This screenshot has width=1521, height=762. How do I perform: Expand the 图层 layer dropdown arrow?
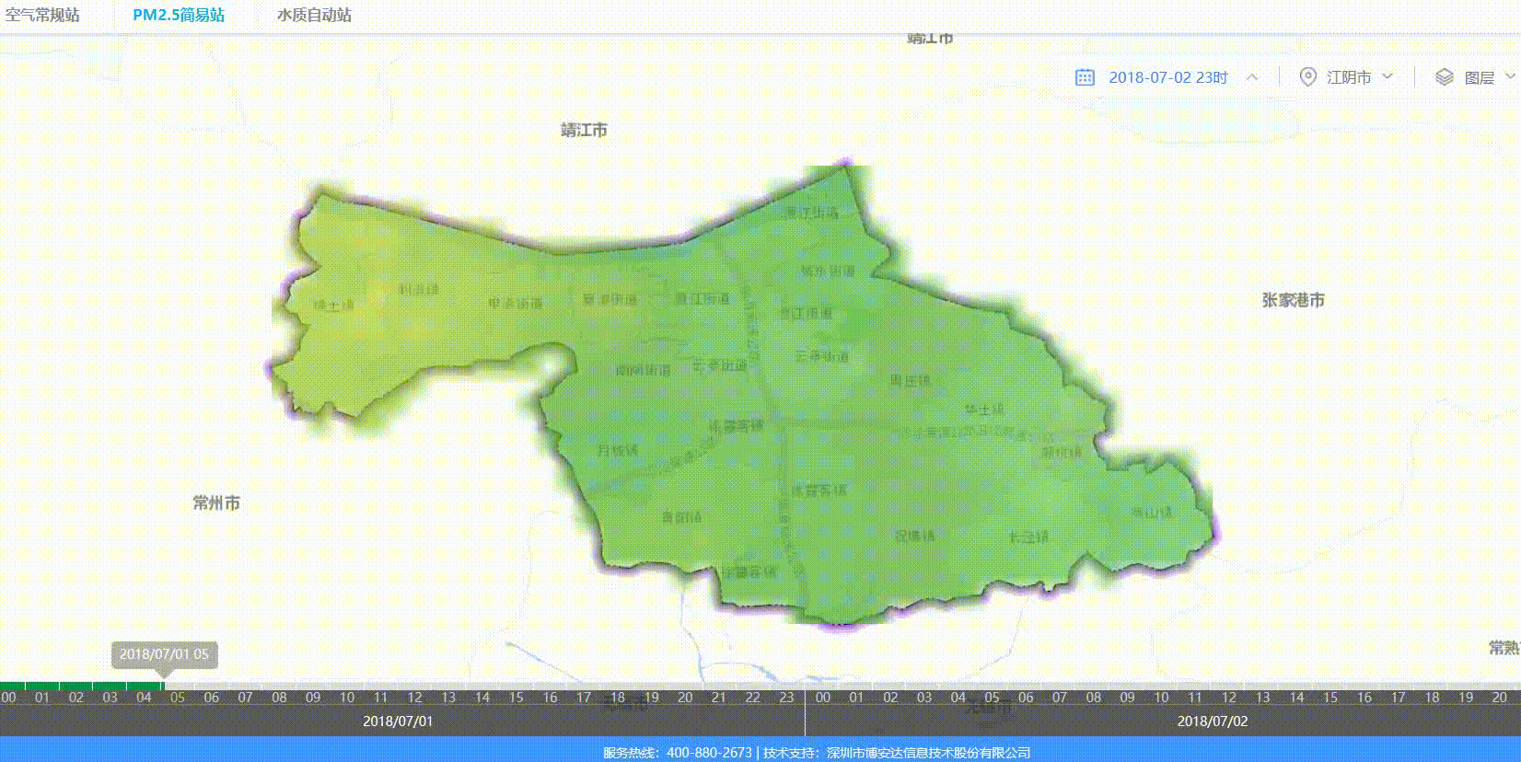pos(1509,76)
